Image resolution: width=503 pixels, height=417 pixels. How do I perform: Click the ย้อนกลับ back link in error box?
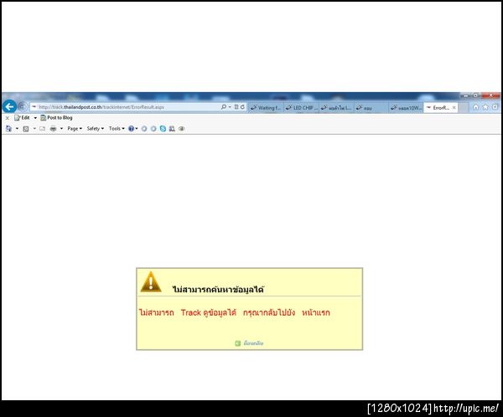click(x=253, y=343)
